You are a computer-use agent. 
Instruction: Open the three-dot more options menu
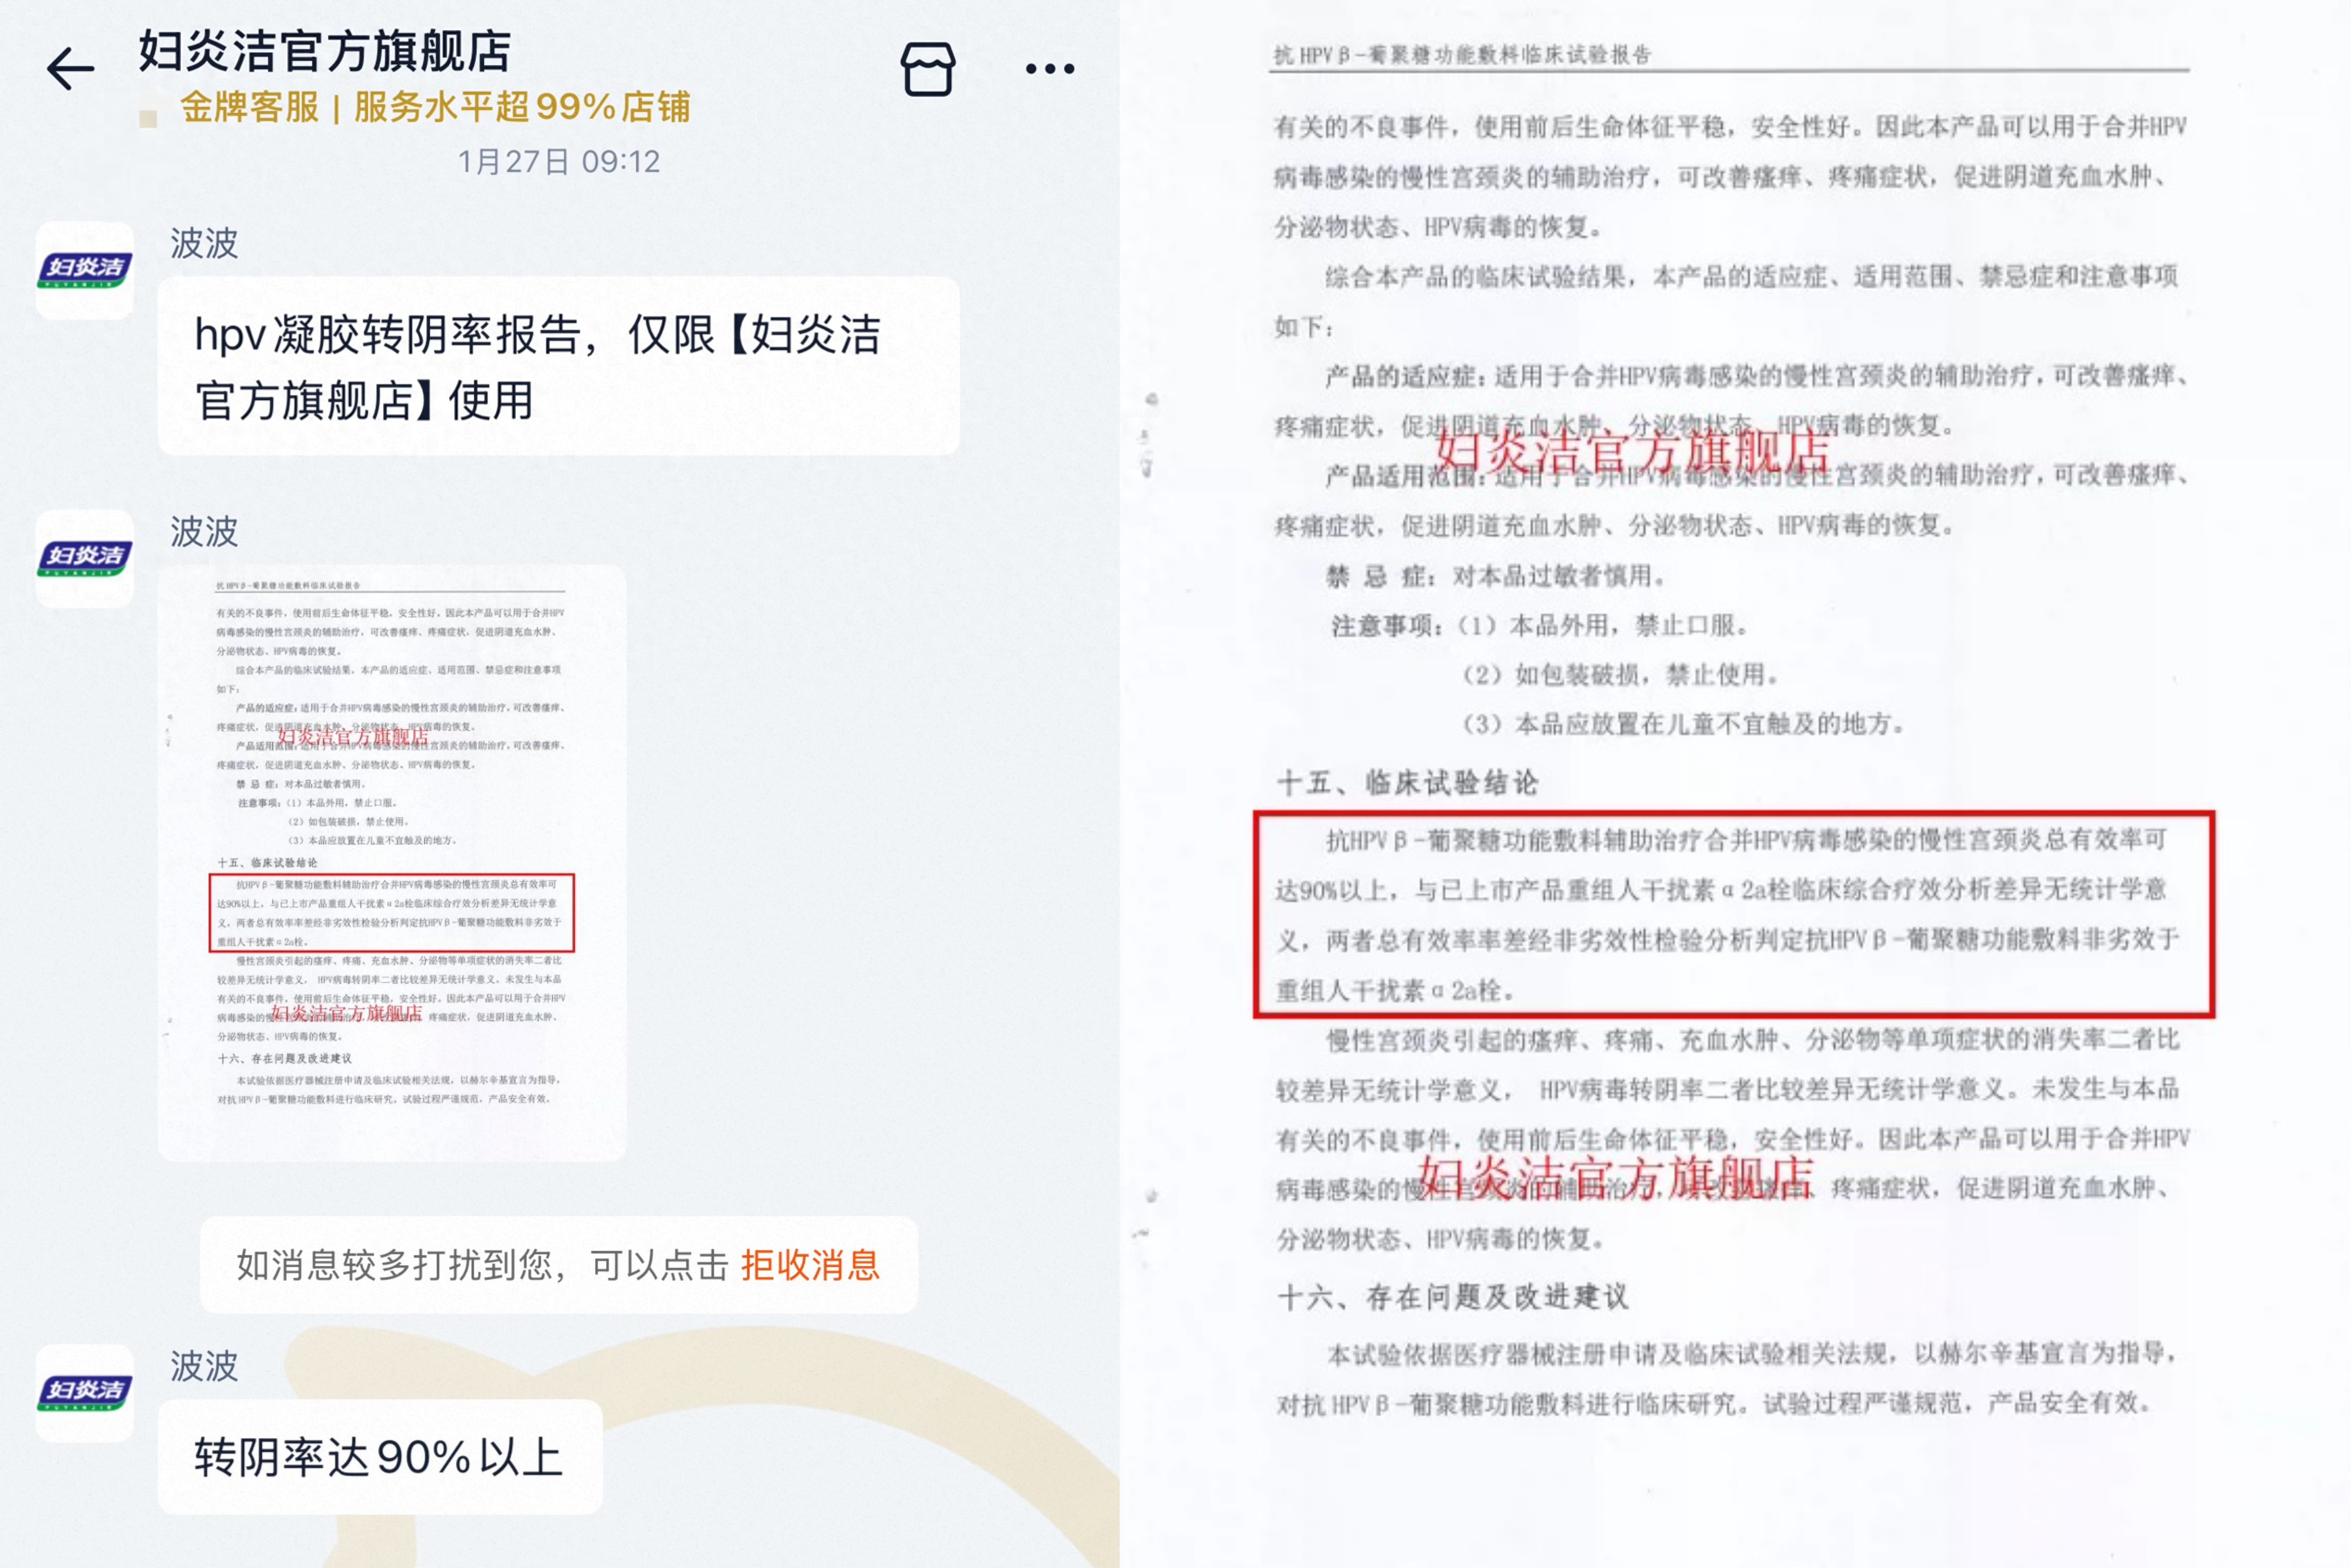click(x=1049, y=69)
